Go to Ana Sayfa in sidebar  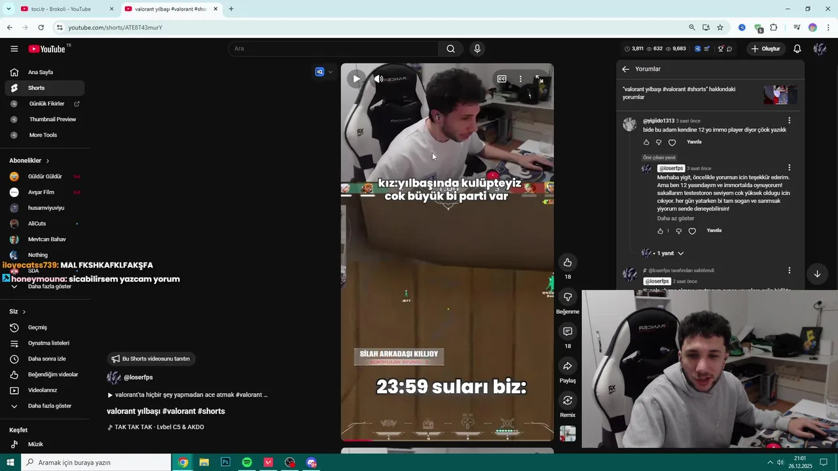point(45,72)
